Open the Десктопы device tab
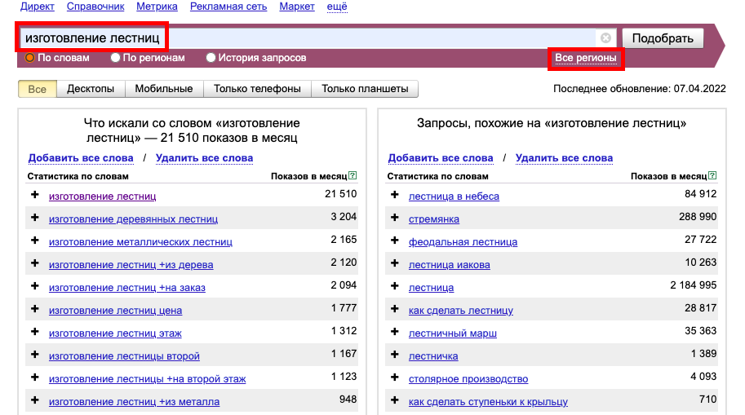745x415 pixels. click(x=91, y=89)
